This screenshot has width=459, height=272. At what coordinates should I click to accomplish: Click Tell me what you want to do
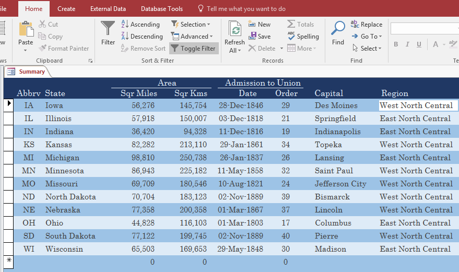pyautogui.click(x=246, y=9)
